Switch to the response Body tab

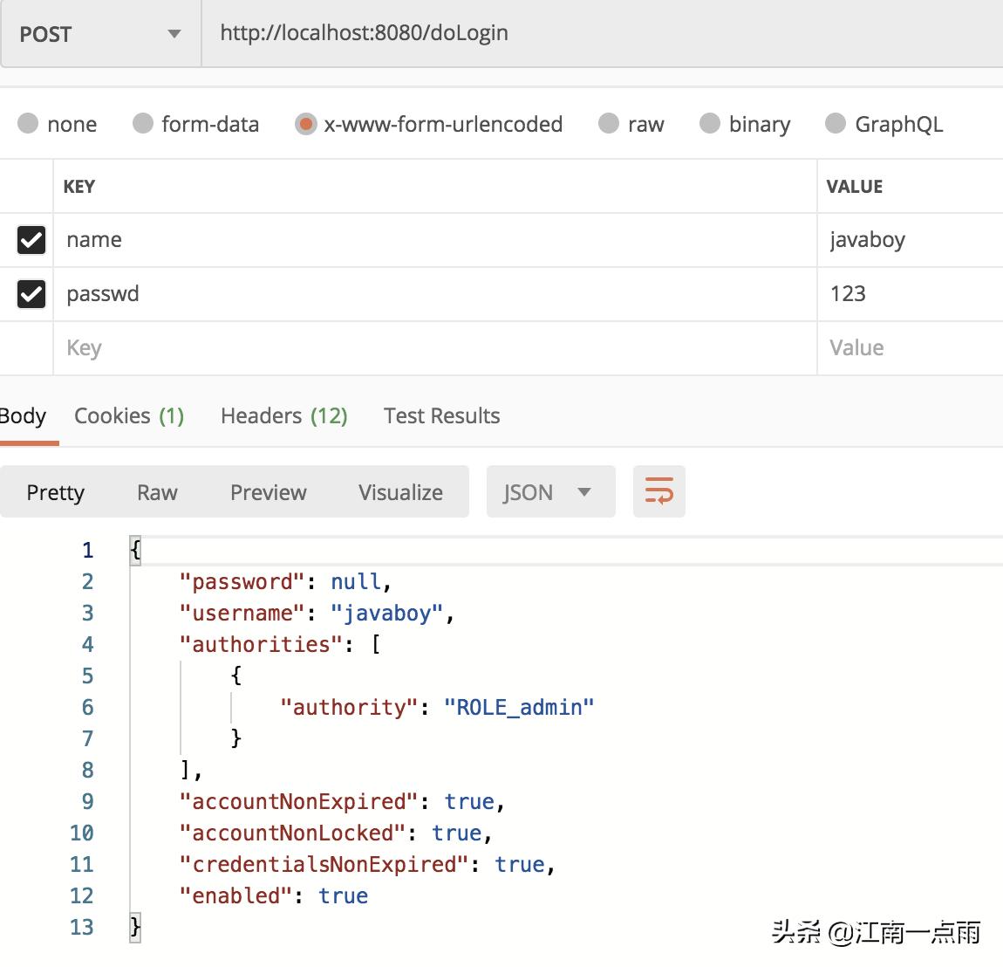click(x=23, y=416)
